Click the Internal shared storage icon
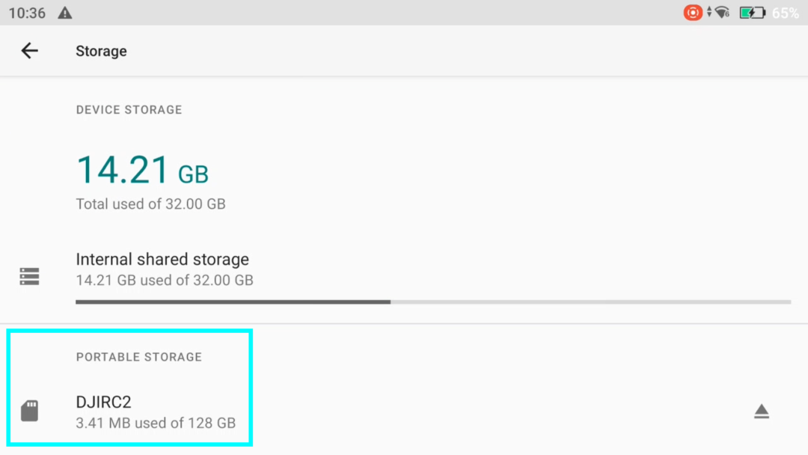The height and width of the screenshot is (455, 808). 29,276
